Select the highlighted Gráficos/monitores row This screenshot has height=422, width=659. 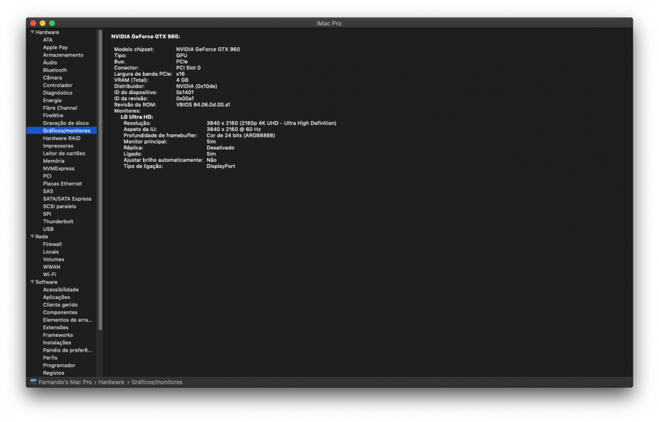click(x=61, y=130)
